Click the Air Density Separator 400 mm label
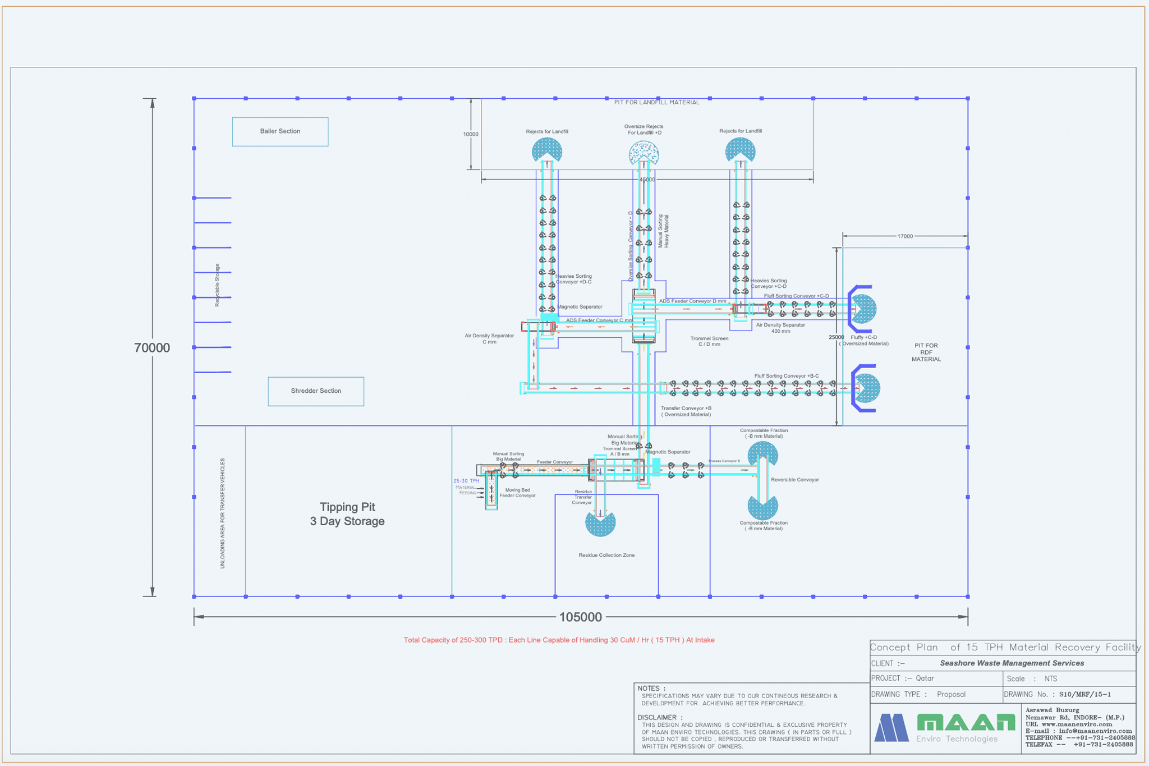1149x766 pixels. 780,328
